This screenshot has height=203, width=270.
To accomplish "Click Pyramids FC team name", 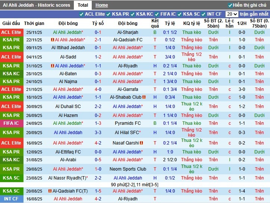I will pyautogui.click(x=128, y=123).
